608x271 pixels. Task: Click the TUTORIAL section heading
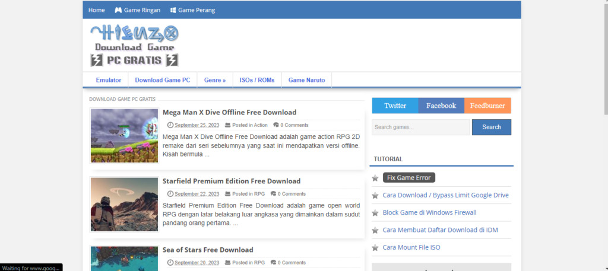[388, 159]
